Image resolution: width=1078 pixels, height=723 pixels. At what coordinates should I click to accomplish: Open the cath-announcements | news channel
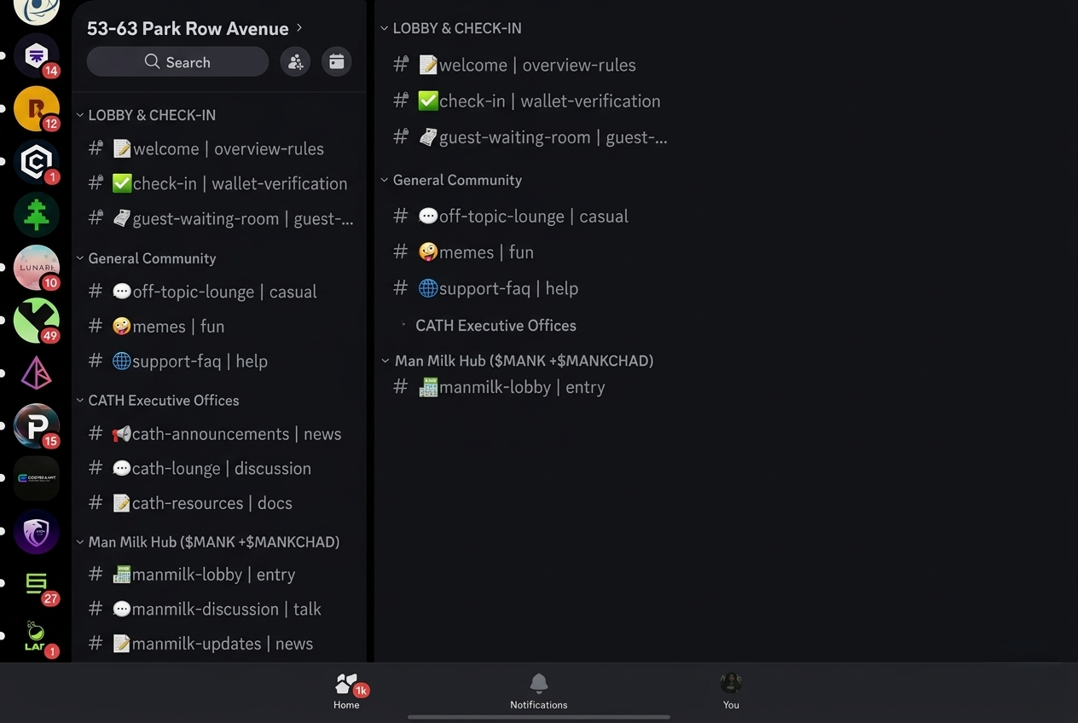coord(216,434)
